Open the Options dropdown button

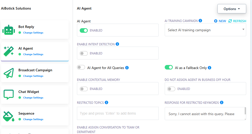(x=232, y=9)
